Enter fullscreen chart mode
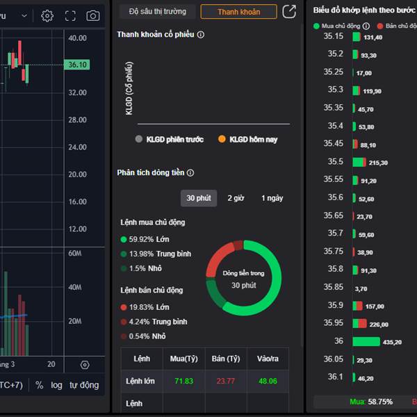The height and width of the screenshot is (417, 417). [70, 15]
